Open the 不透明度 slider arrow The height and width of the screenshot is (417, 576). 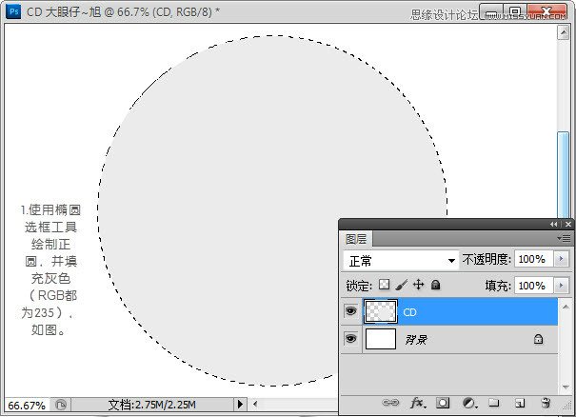click(x=562, y=259)
